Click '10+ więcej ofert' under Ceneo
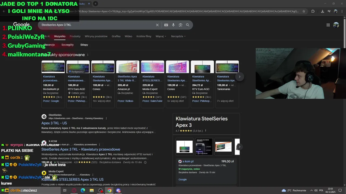 102,101
